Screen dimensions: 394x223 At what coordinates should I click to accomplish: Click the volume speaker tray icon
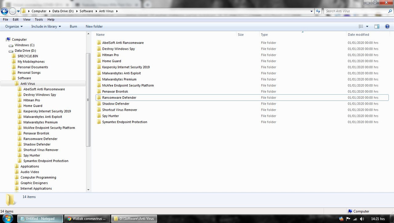pyautogui.click(x=362, y=219)
